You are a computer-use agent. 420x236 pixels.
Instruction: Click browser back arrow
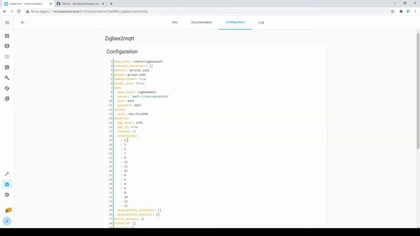5,12
